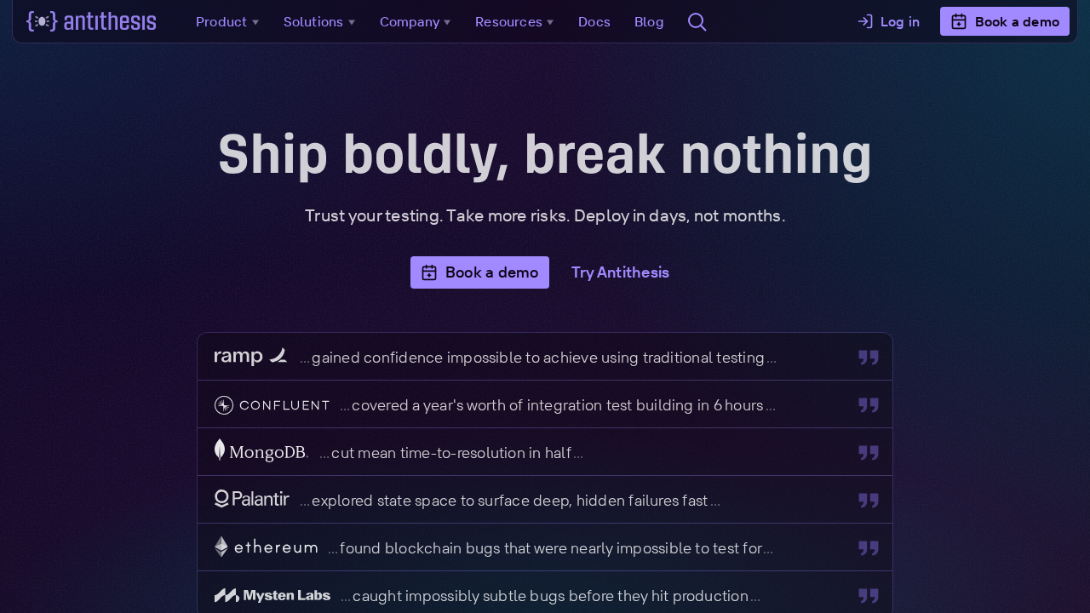
Task: Select Docs in the navigation bar
Action: tap(594, 21)
